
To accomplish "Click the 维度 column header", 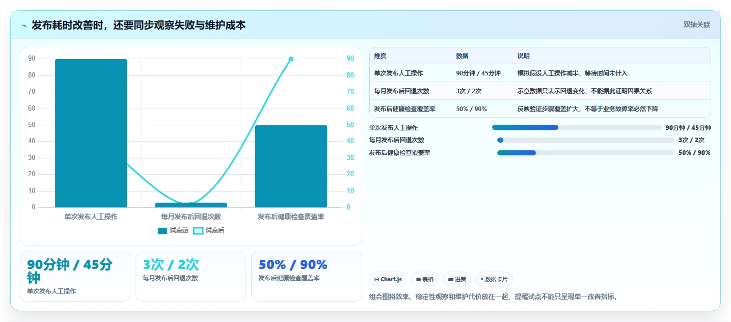I will tap(380, 56).
